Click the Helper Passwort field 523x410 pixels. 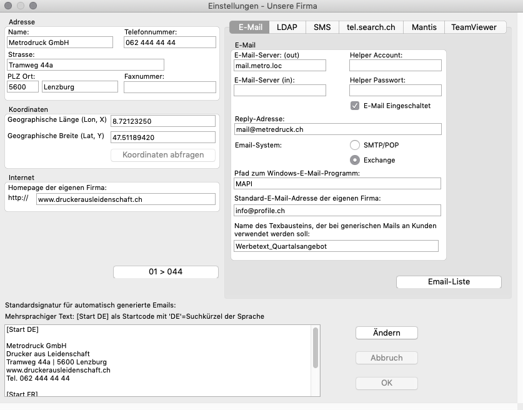[x=395, y=91]
